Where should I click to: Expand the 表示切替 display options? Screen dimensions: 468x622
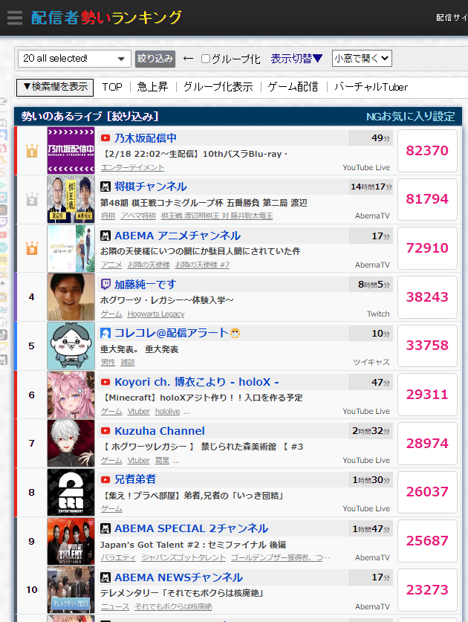click(296, 59)
